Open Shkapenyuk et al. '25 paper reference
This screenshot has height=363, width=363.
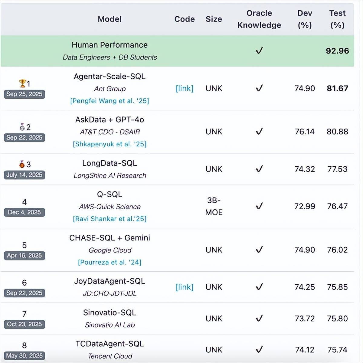tap(110, 144)
